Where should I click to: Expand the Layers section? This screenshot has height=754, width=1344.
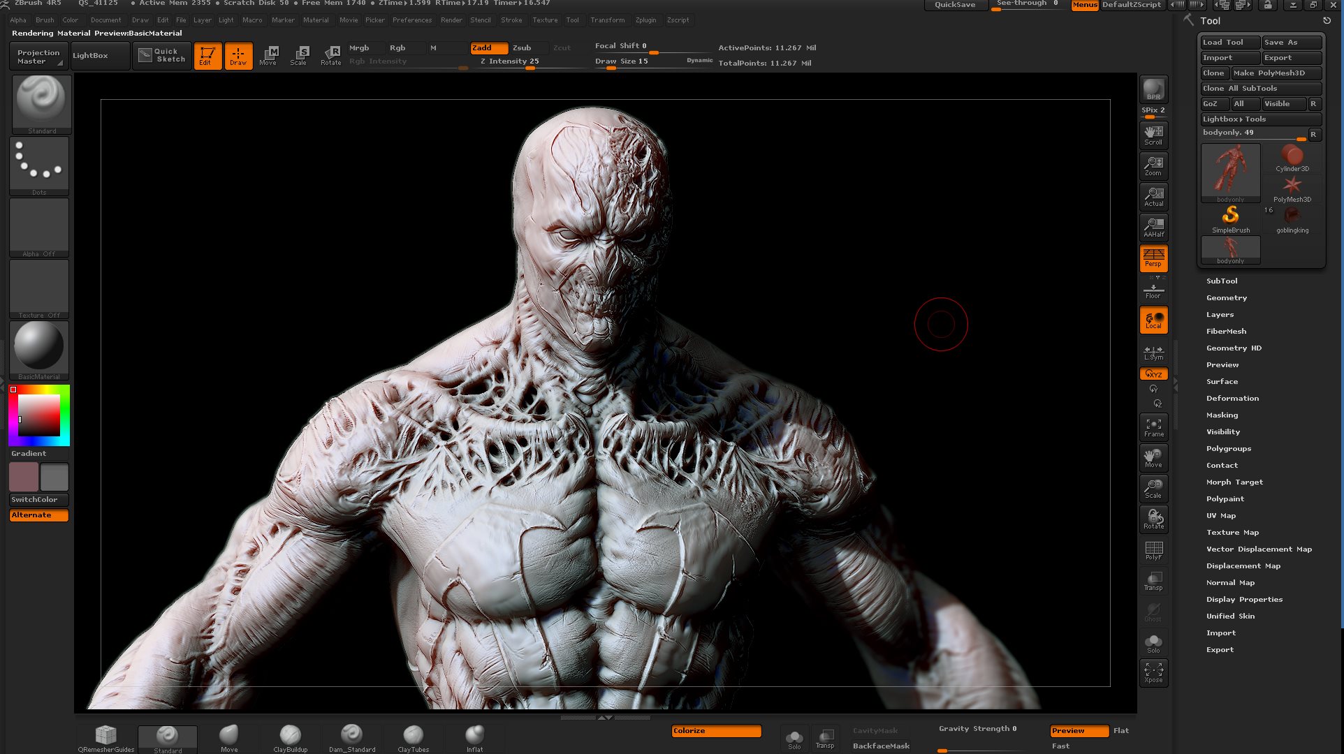1220,314
